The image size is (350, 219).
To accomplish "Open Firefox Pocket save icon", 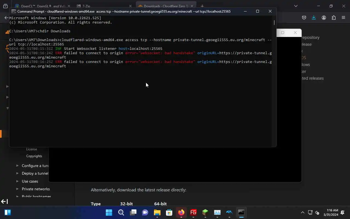I will tap(304, 18).
